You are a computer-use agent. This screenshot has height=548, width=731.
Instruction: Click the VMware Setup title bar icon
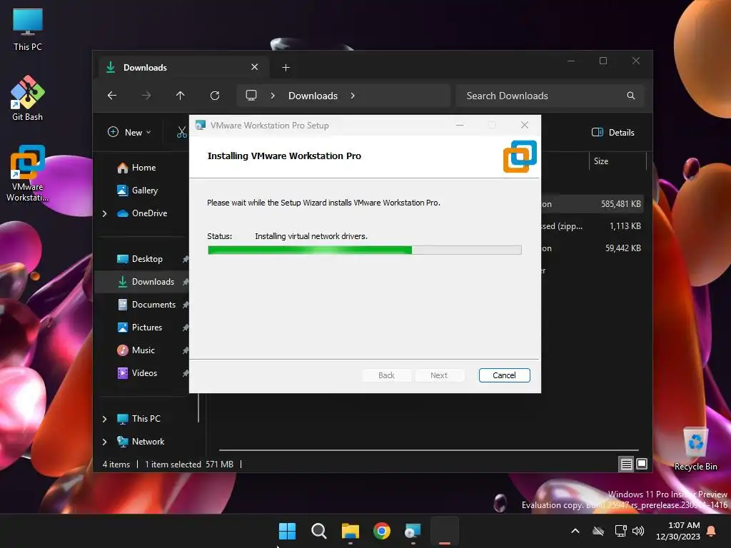point(201,126)
